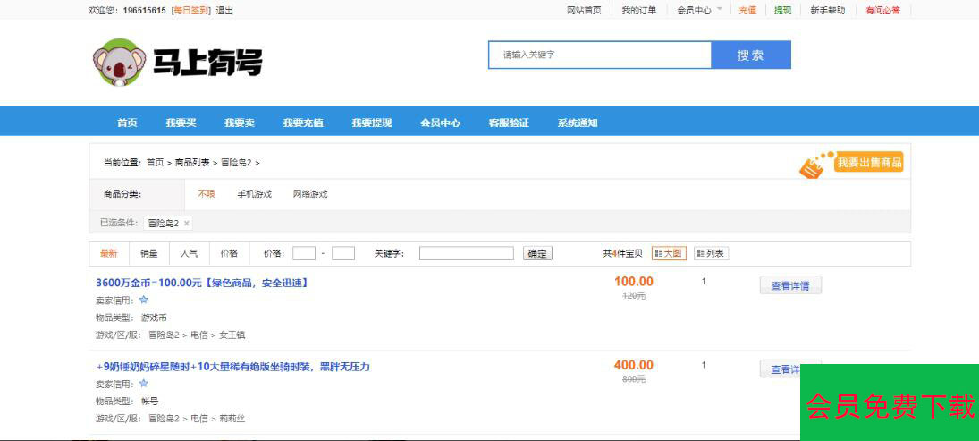Focus the search keyword input box
This screenshot has width=979, height=441.
click(600, 55)
